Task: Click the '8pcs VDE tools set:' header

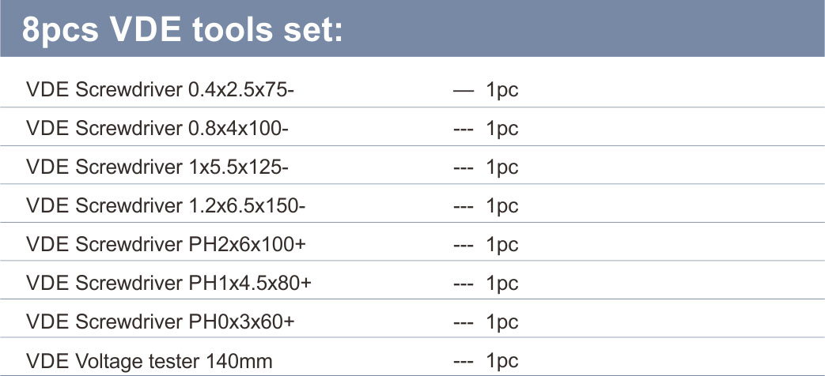Action: pyautogui.click(x=182, y=30)
